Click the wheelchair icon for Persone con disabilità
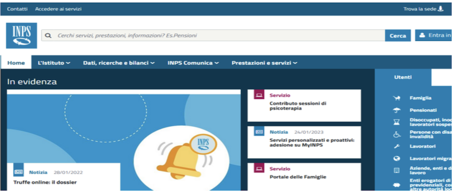The height and width of the screenshot is (192, 452). [x=397, y=134]
